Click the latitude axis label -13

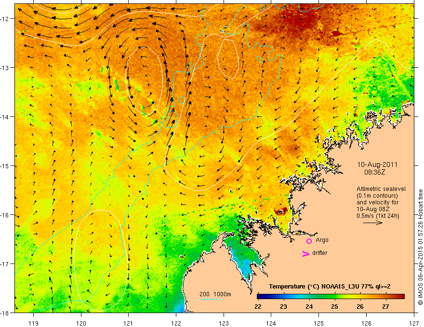point(5,68)
